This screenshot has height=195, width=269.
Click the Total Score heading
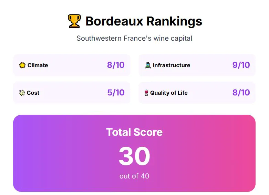[134, 132]
